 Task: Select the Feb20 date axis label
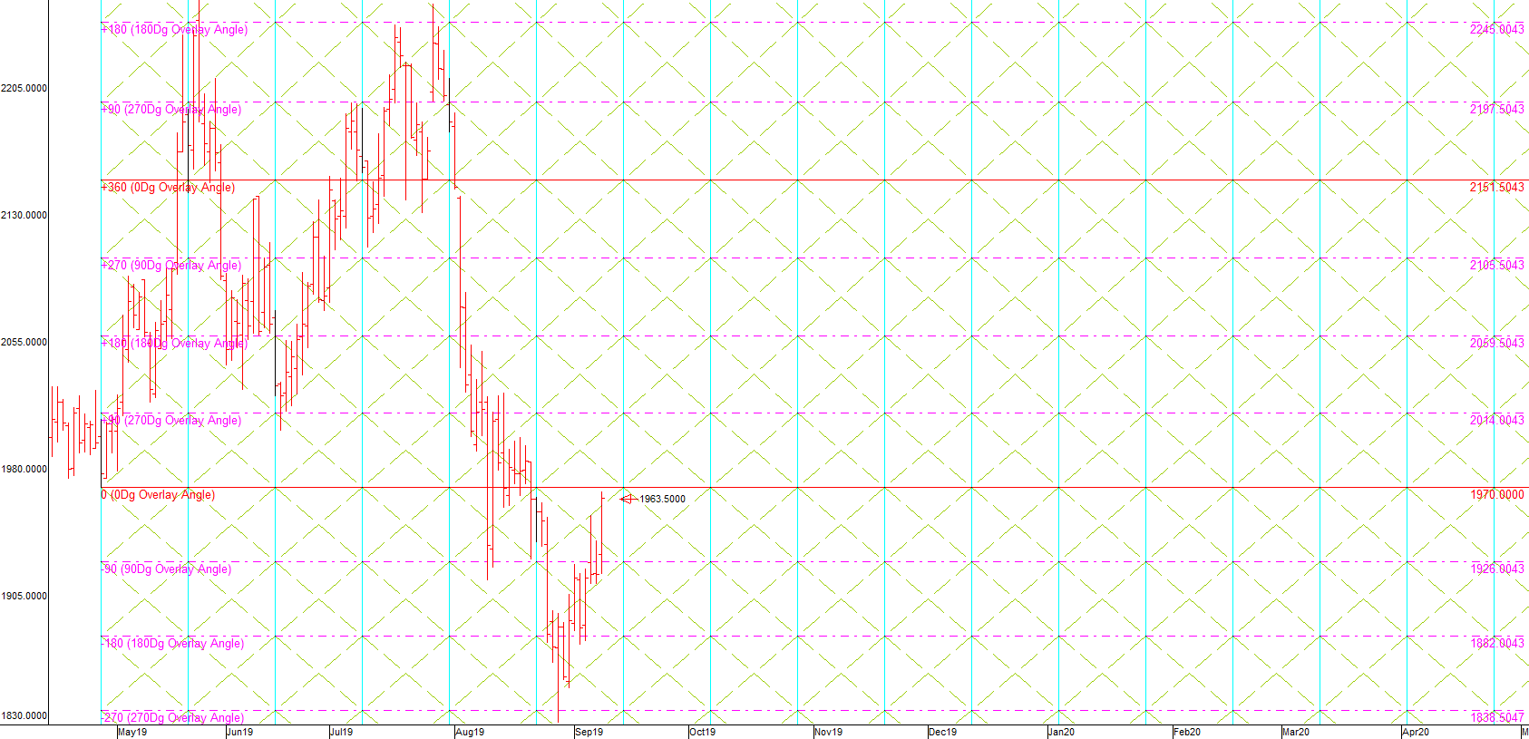(1187, 733)
